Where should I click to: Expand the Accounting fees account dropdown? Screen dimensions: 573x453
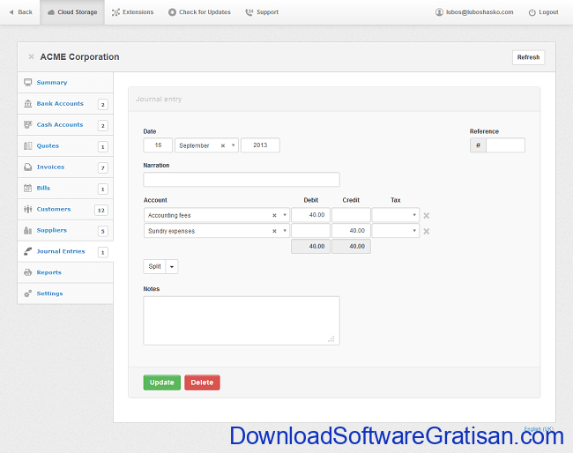click(285, 215)
